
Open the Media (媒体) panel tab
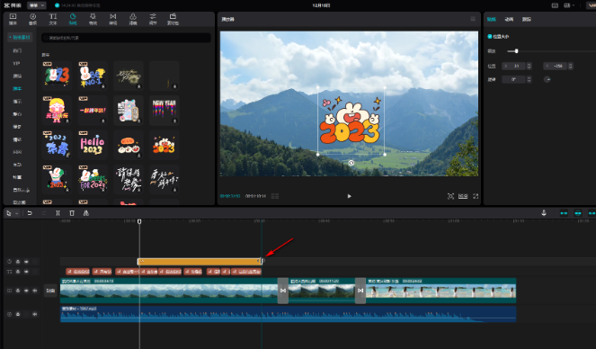click(x=13, y=19)
